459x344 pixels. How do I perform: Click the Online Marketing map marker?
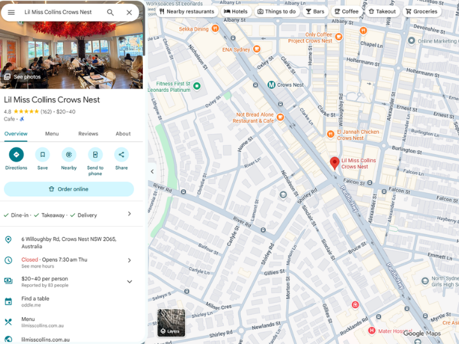(x=411, y=41)
